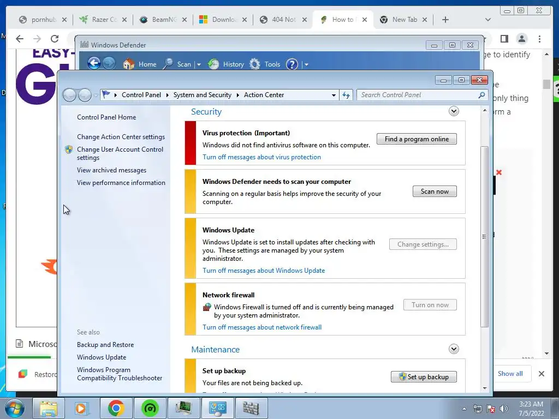Open Chrome tab search chevron
This screenshot has width=559, height=419.
[487, 20]
